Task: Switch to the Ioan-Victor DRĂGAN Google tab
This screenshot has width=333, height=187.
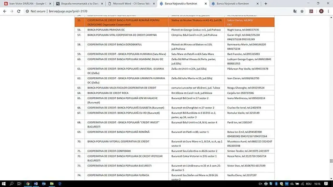Action: tap(27, 4)
